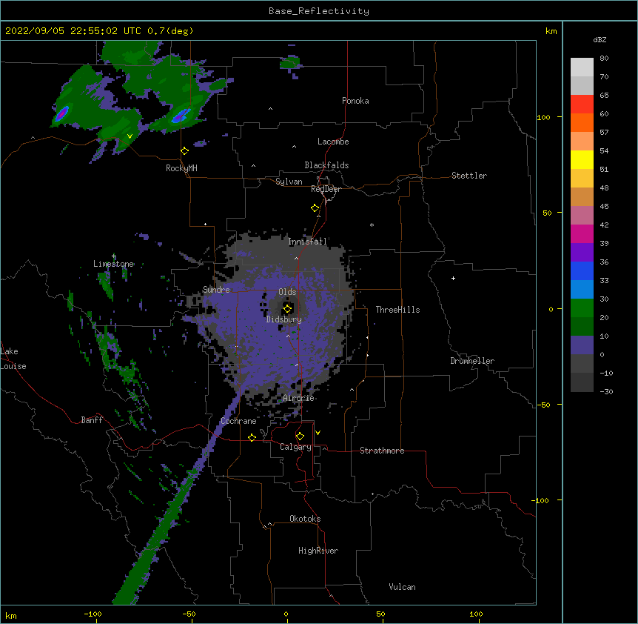638x624 pixels.
Task: Click the Base_Reflectivity title
Action: point(319,11)
